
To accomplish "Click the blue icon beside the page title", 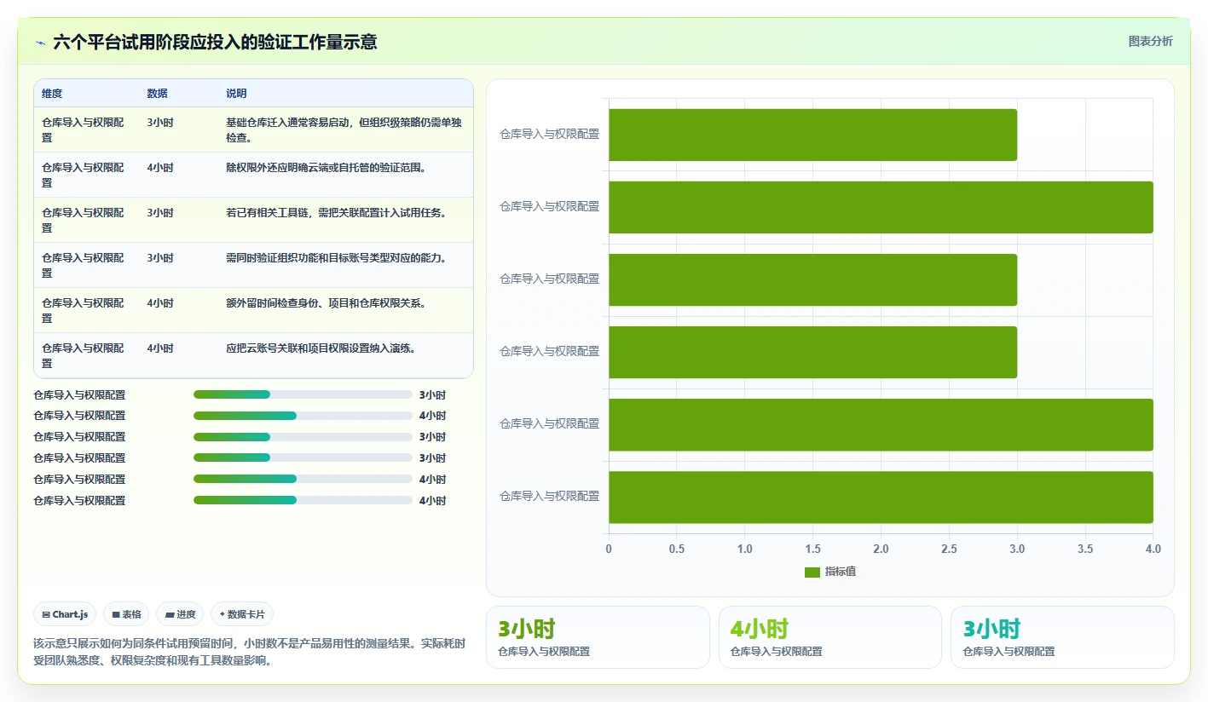I will pyautogui.click(x=41, y=42).
